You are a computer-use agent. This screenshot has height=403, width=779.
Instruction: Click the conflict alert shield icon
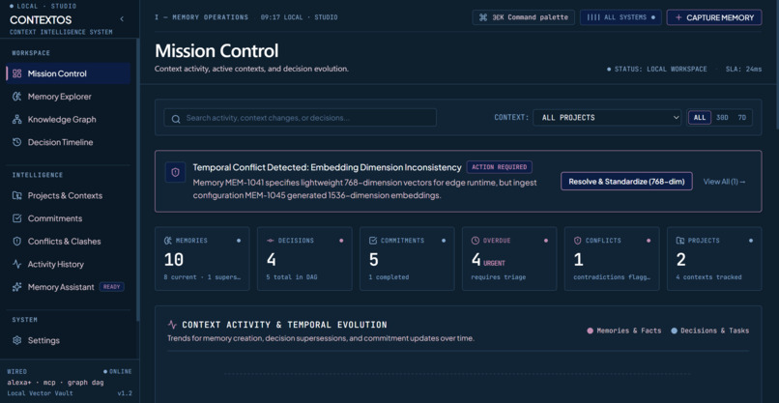pyautogui.click(x=175, y=172)
